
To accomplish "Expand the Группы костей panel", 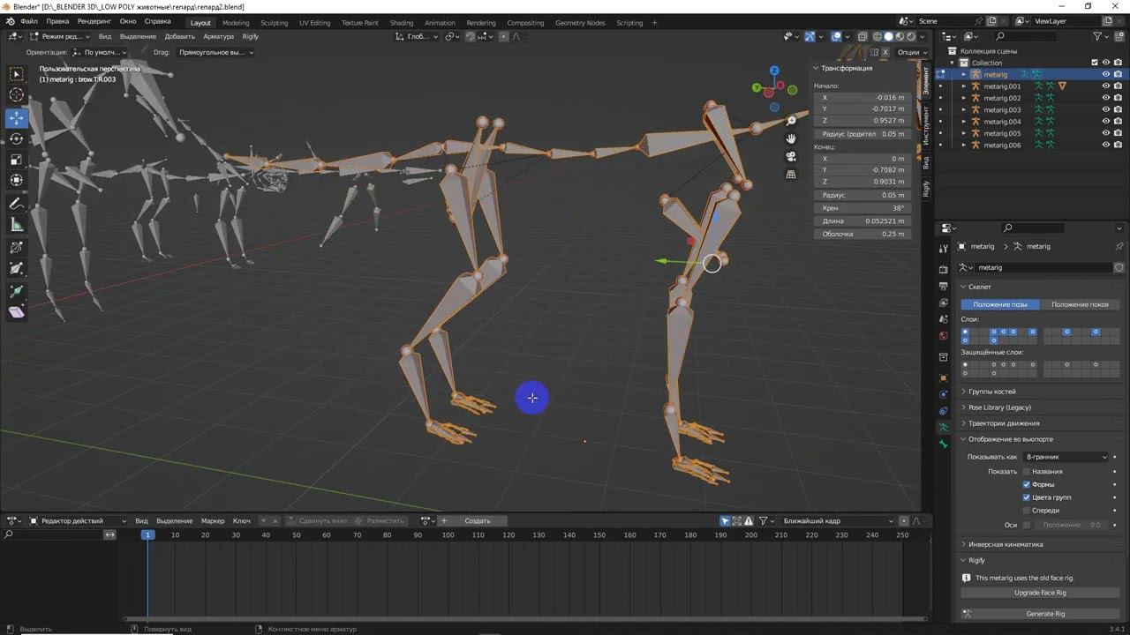I will pos(991,392).
